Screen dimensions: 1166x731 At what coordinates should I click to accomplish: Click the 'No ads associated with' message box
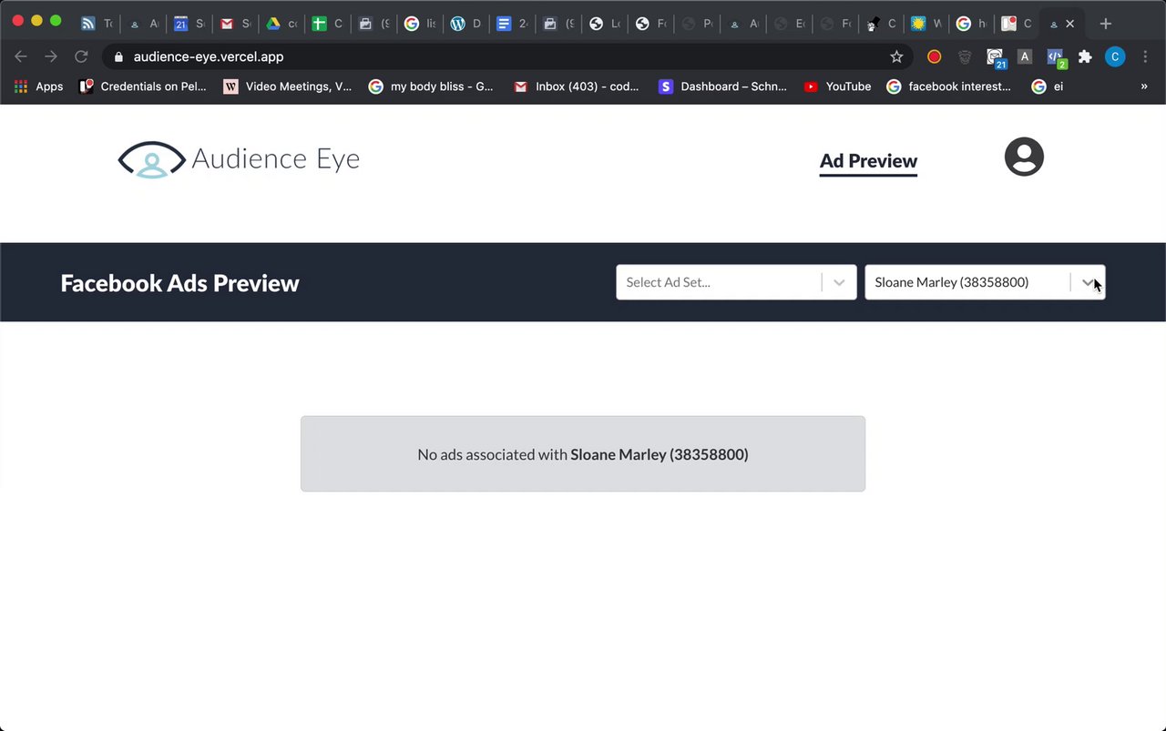pos(583,454)
